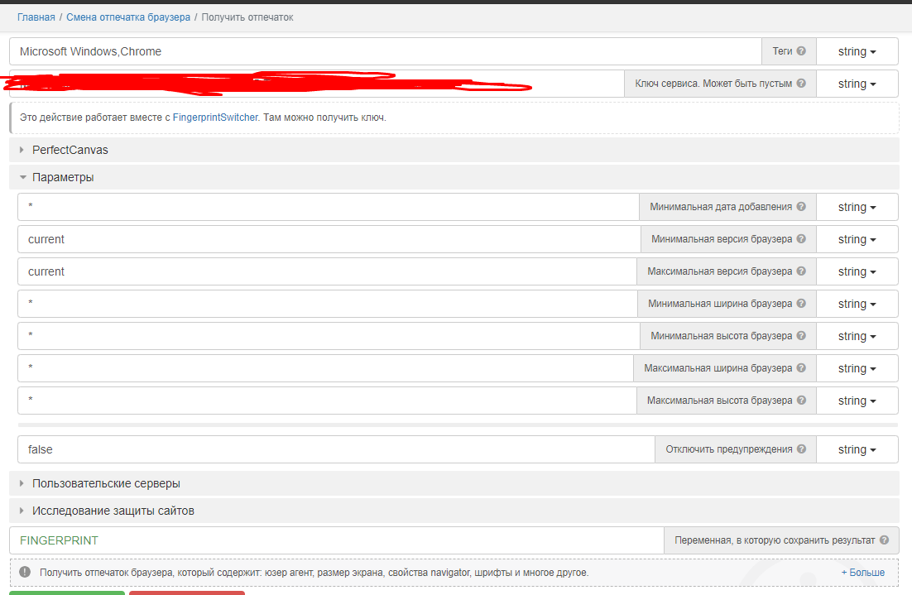912x595 pixels.
Task: Expand Исследование защиты сайтов section
Action: (113, 511)
